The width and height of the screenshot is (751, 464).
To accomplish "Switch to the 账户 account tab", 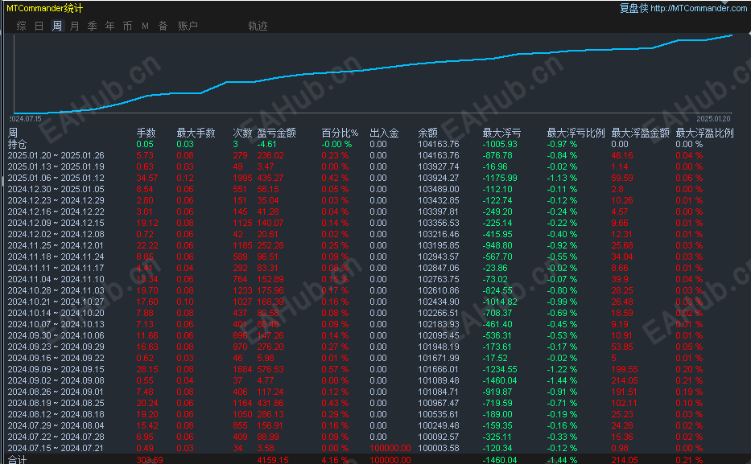I will [188, 26].
